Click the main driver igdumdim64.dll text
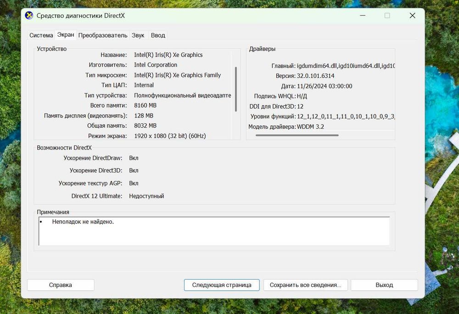This screenshot has height=314, width=459. 346,66
